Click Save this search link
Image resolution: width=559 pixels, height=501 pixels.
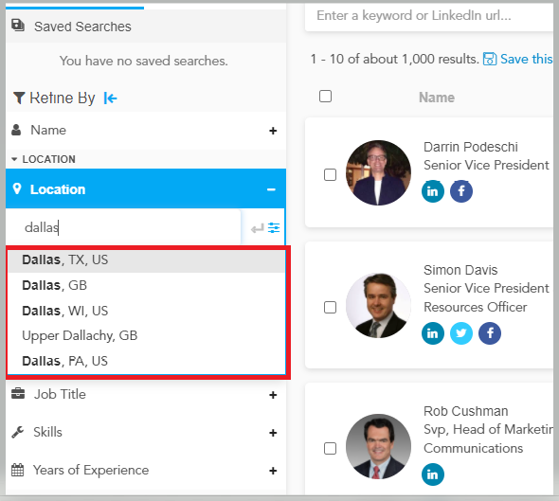[x=518, y=59]
